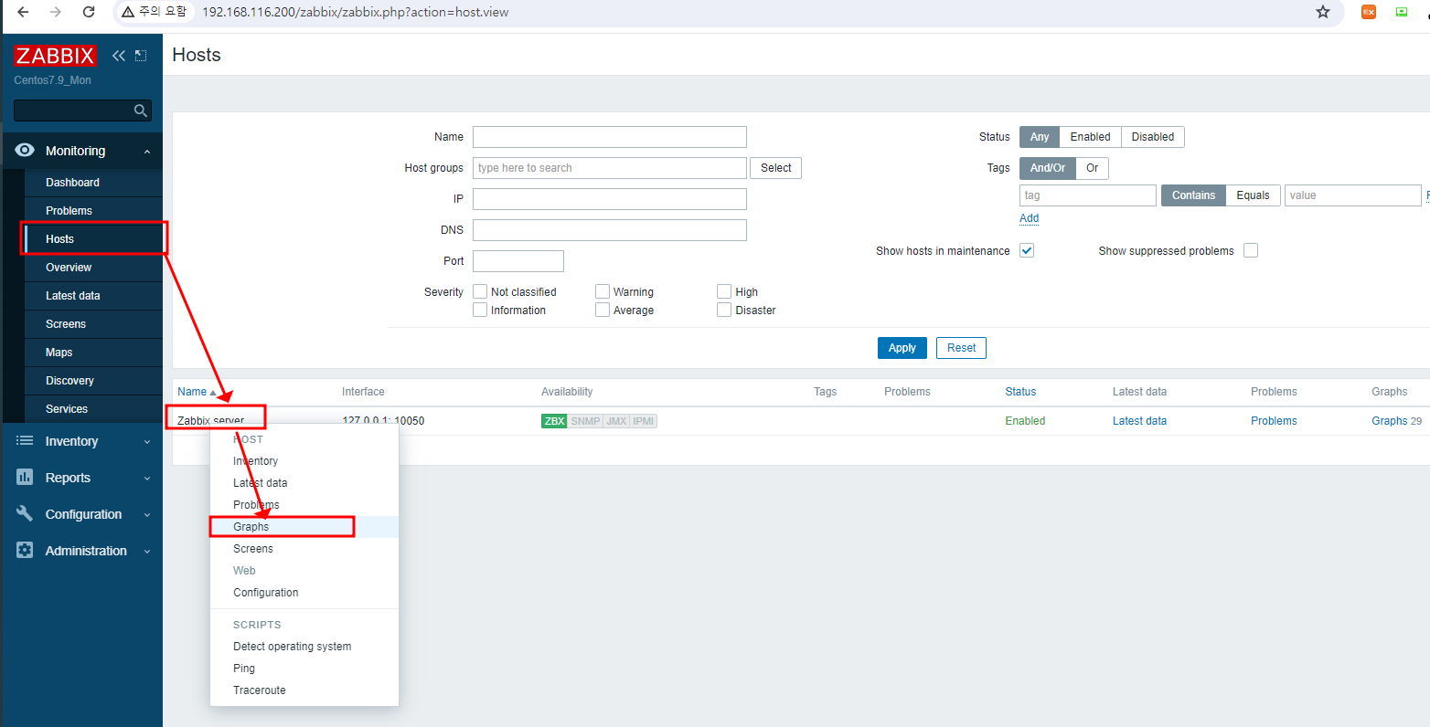1430x727 pixels.
Task: Expand the Inventory menu chevron
Action: (x=147, y=442)
